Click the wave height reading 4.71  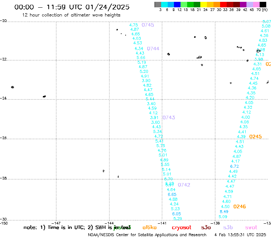(227, 197)
